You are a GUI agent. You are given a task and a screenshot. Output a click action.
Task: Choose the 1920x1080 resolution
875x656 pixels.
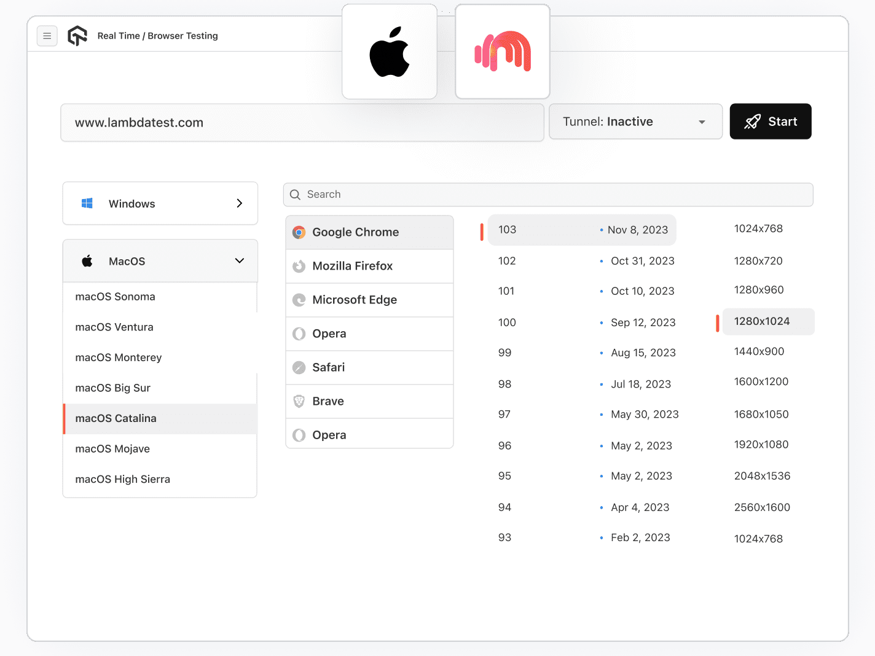point(761,445)
